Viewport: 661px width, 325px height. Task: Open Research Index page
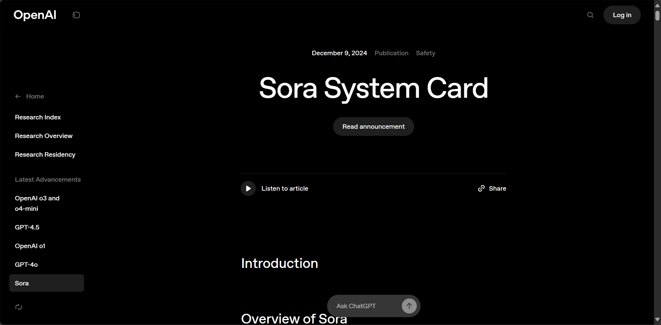[x=38, y=117]
